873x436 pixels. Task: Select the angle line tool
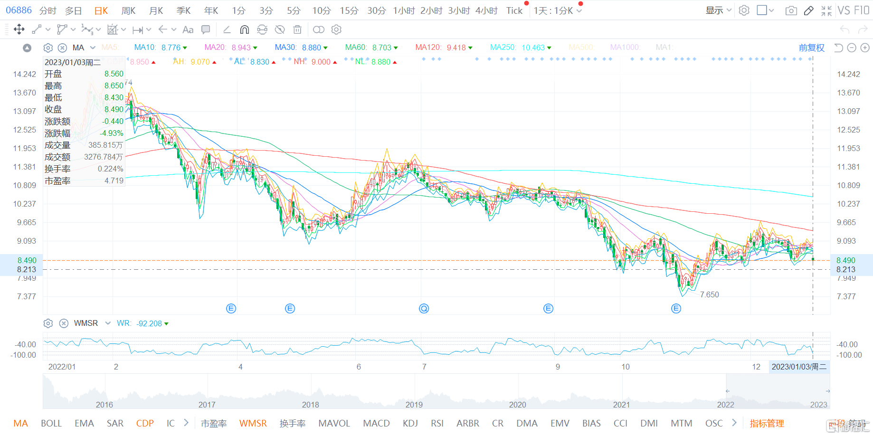[x=227, y=29]
